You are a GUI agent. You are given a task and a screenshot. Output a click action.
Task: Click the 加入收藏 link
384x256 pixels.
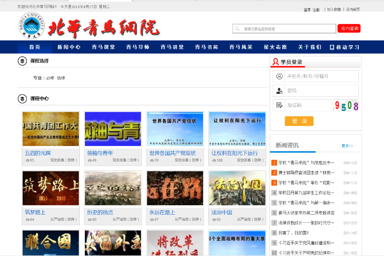tap(334, 9)
